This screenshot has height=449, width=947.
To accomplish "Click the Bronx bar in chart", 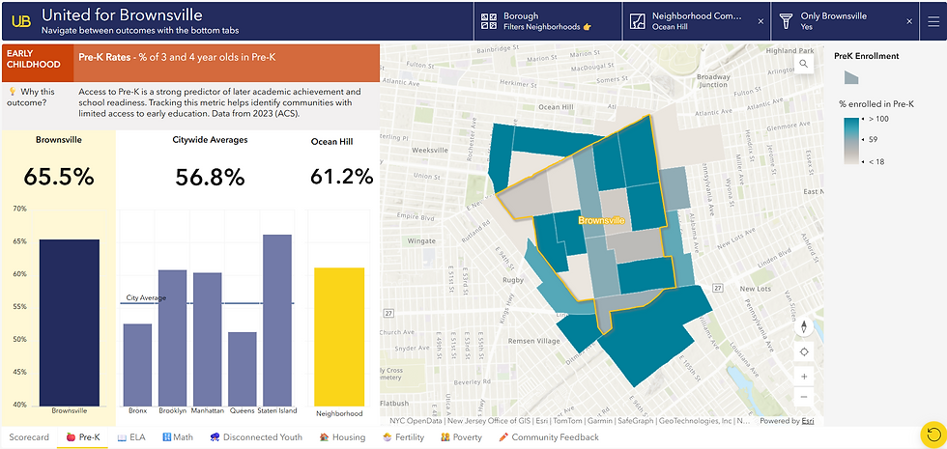I will click(x=137, y=365).
